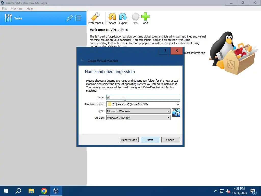The image size is (261, 196).
Task: Open the Tools list menu icon
Action: [78, 18]
